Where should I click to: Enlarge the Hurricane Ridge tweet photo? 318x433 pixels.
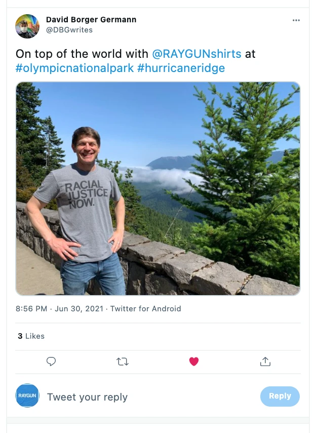point(157,189)
